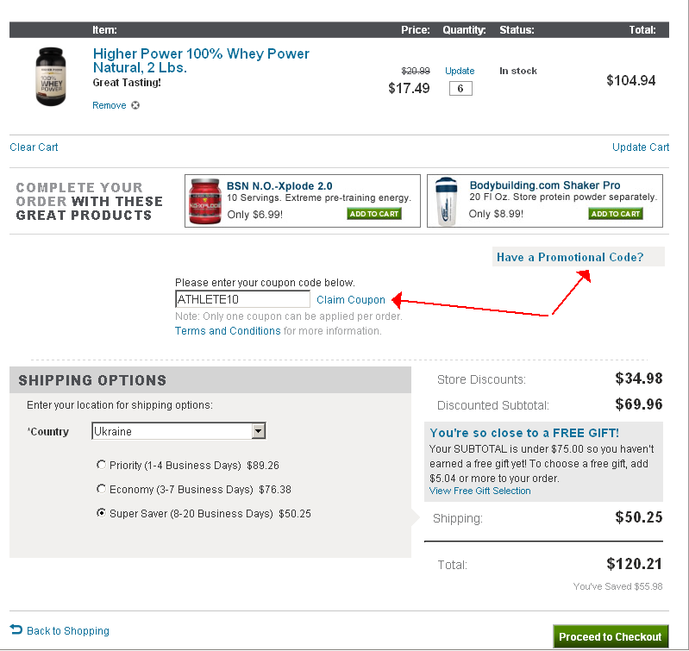Image resolution: width=689 pixels, height=651 pixels.
Task: Click the Back to Shopping arrow icon
Action: 16,630
